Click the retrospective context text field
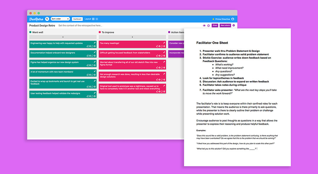318x174 pixels. coord(80,26)
